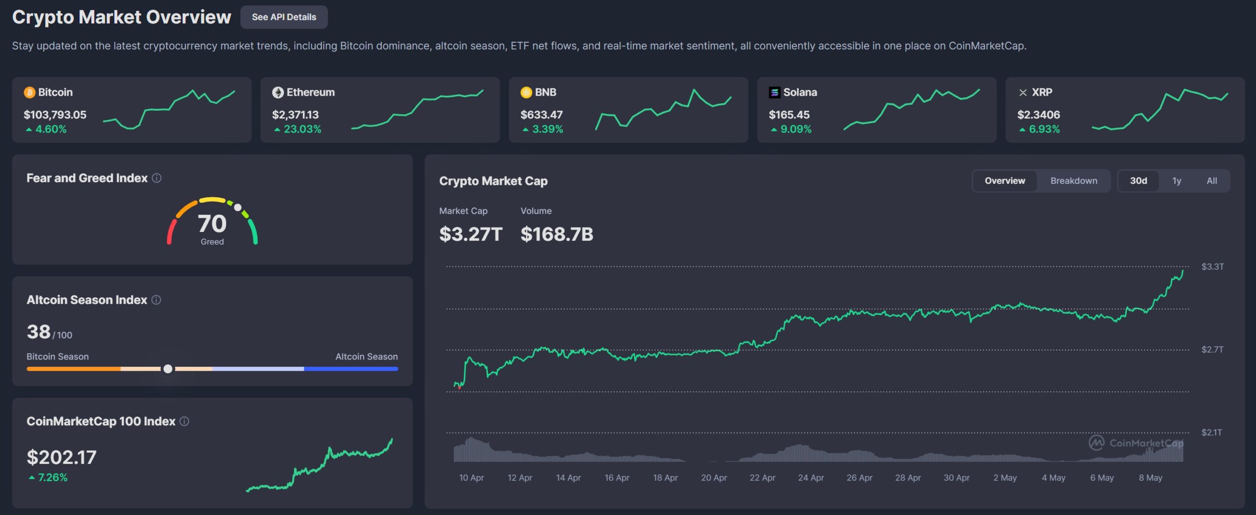Click the $202.17 index value
1256x515 pixels.
click(61, 457)
